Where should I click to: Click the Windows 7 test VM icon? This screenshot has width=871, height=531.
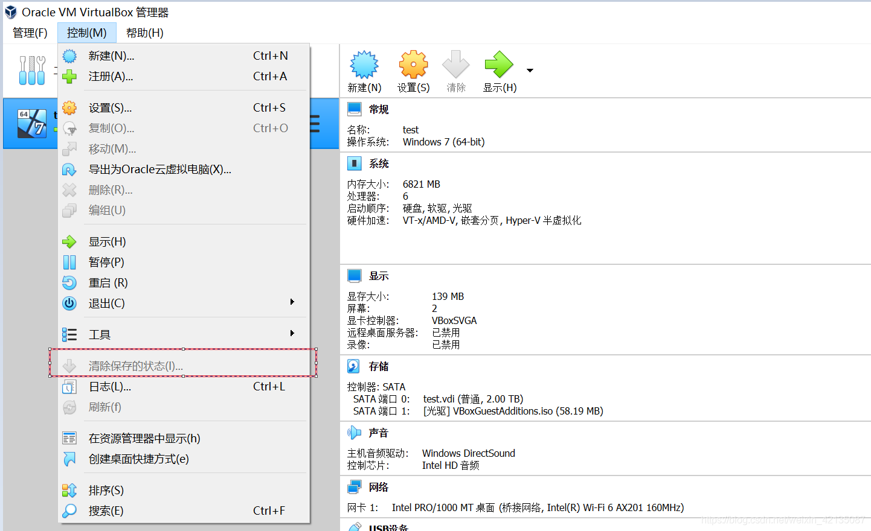tap(32, 124)
